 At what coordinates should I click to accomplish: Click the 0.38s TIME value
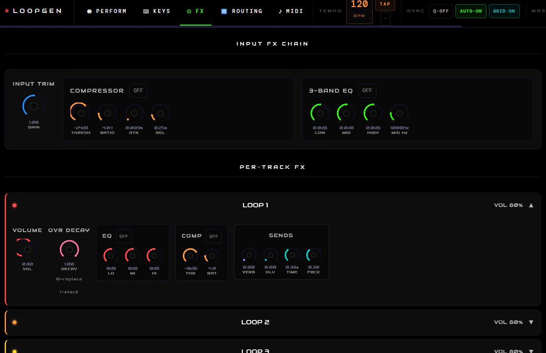click(x=292, y=267)
